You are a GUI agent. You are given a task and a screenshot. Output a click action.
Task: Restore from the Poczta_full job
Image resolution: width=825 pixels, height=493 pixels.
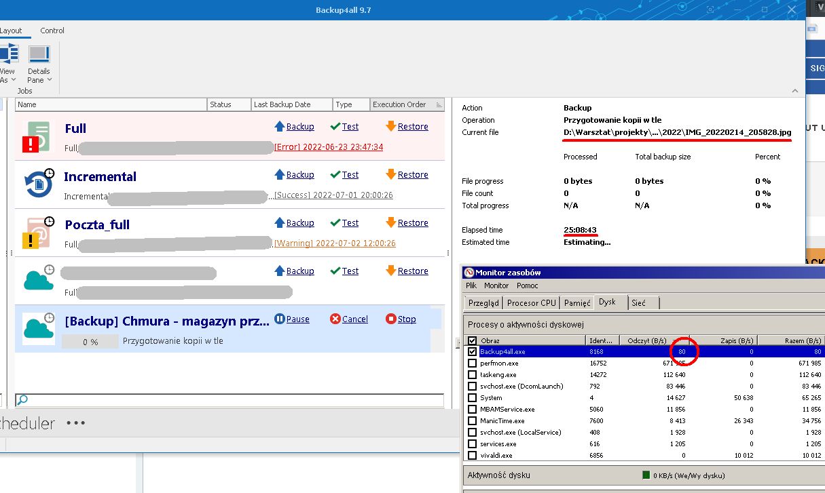(x=407, y=222)
